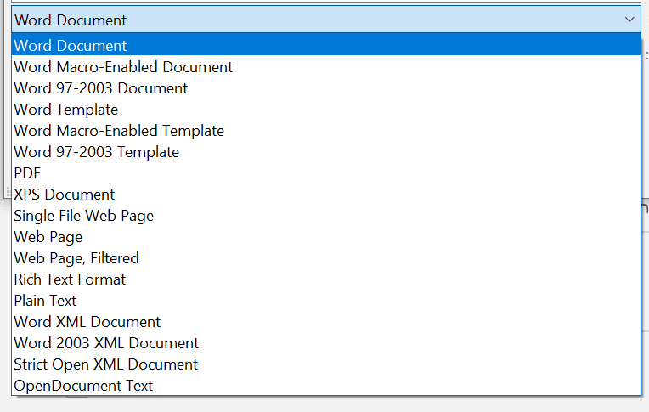
Task: Pick Word 2003 XML Document
Action: (106, 343)
